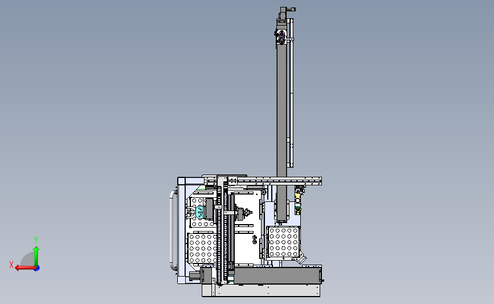Select the long horizontal gray actuator at model bottom
The image size is (494, 304).
[277, 275]
